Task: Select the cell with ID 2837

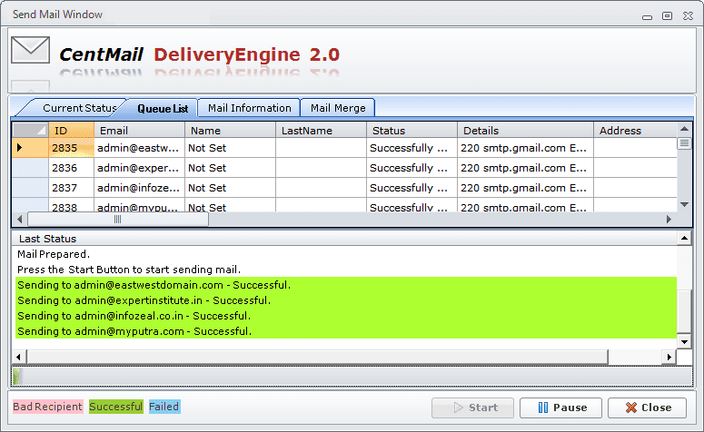Action: [72, 188]
